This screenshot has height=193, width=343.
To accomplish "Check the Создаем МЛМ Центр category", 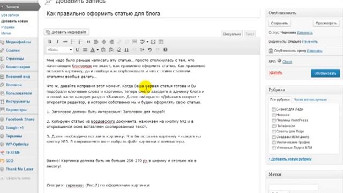I will tap(273, 137).
